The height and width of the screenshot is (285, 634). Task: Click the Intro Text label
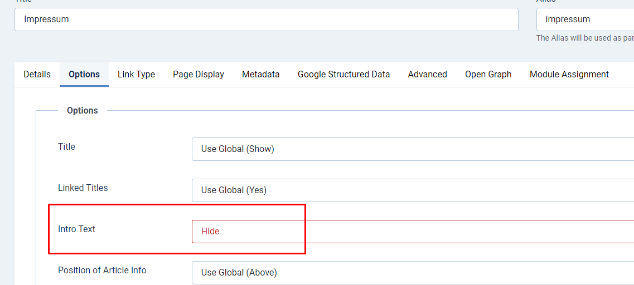[76, 229]
